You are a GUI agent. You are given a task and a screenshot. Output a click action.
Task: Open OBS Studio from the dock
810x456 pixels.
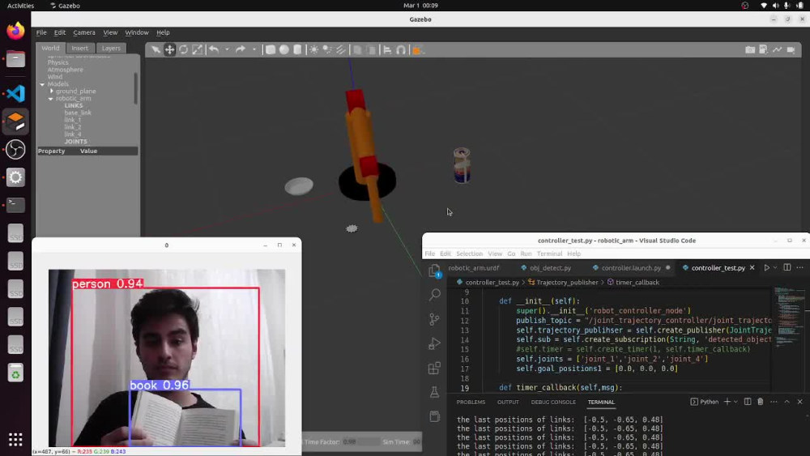pos(15,149)
